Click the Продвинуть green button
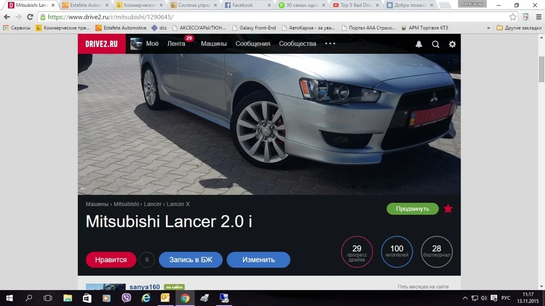Image resolution: width=545 pixels, height=306 pixels. click(413, 209)
